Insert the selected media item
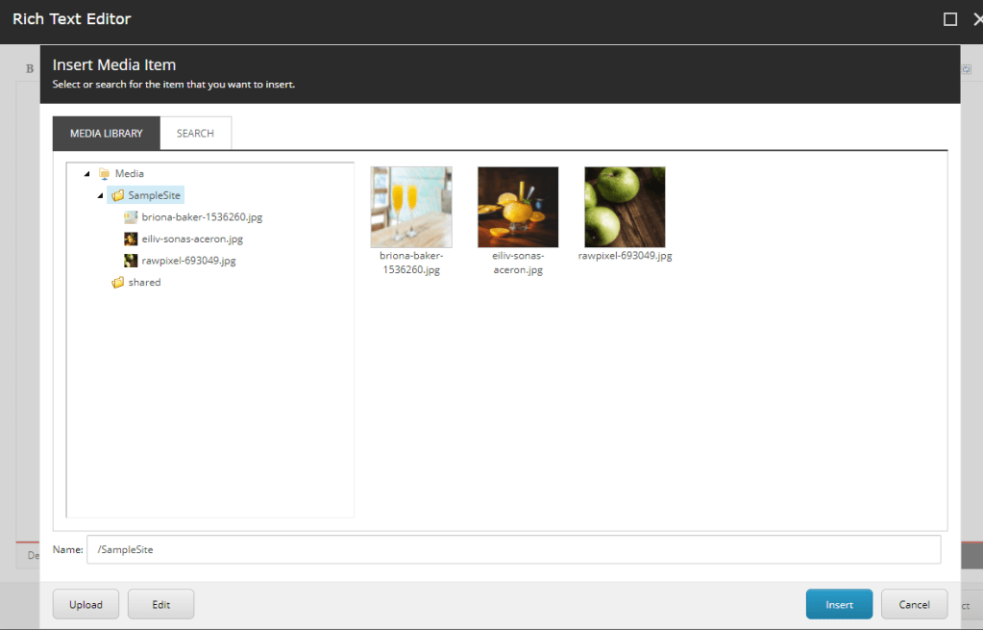Viewport: 983px width, 630px height. pos(839,604)
